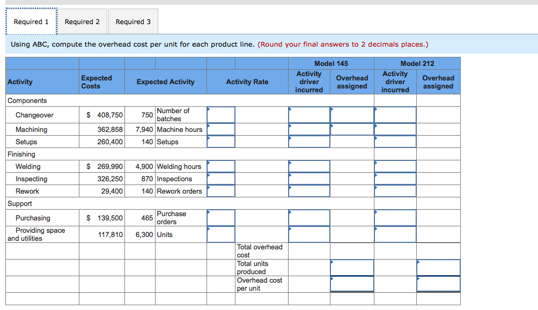Click the Changeover expected cost $ 408,750
The height and width of the screenshot is (310, 538).
click(104, 115)
